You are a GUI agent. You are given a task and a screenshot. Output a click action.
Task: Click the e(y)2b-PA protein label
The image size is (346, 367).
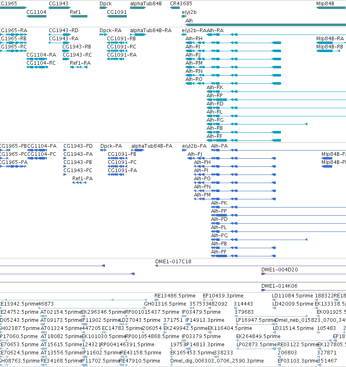pyautogui.click(x=194, y=146)
